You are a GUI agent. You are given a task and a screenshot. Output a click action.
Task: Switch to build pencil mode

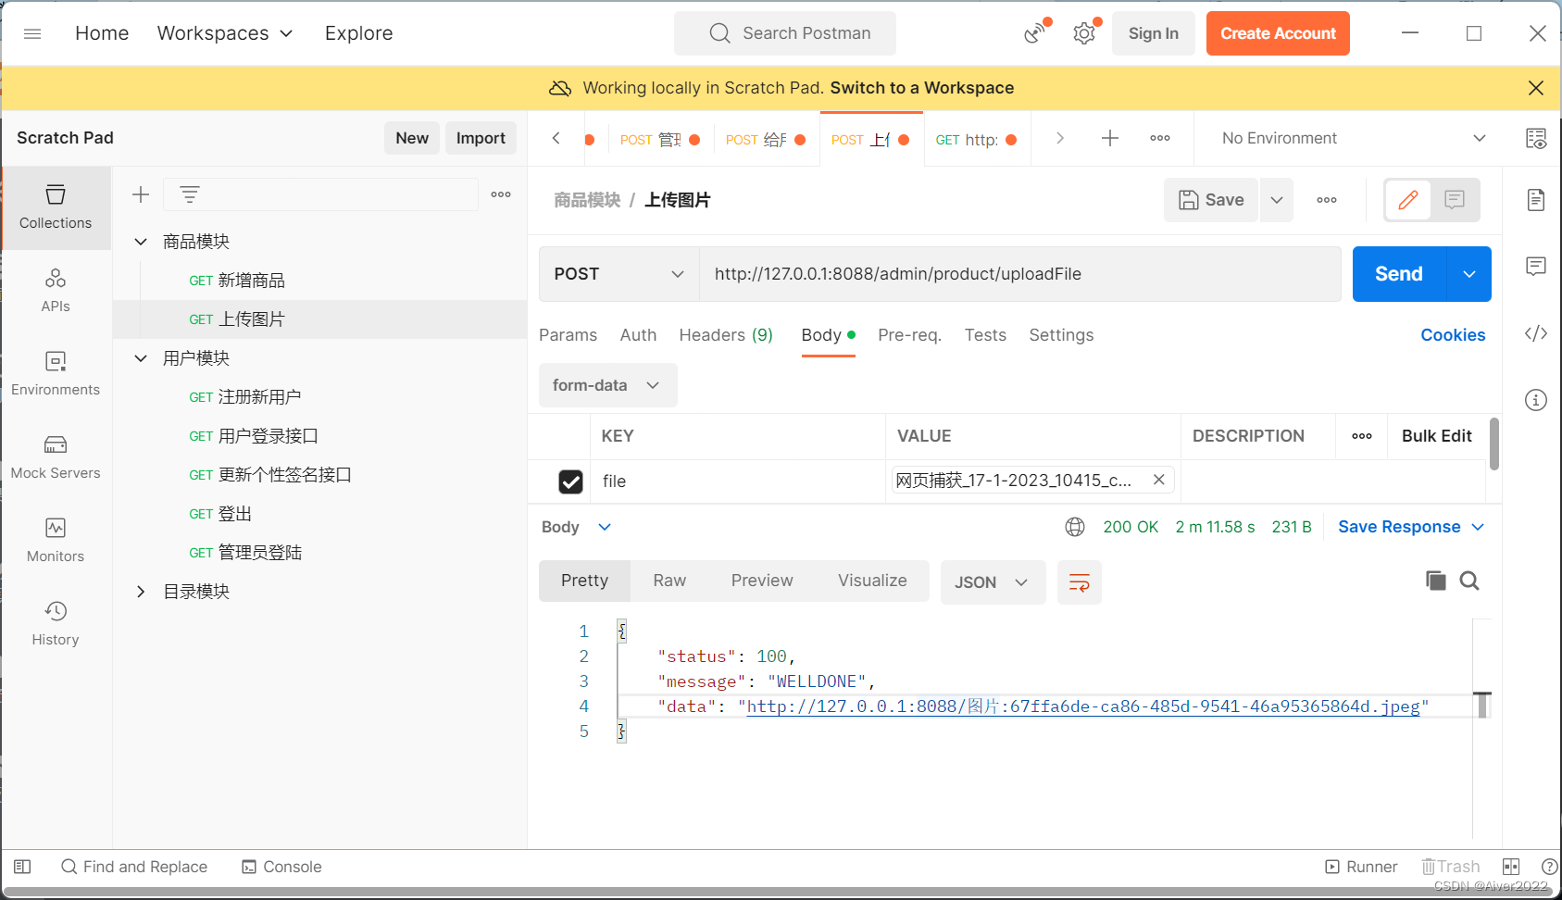[1408, 200]
